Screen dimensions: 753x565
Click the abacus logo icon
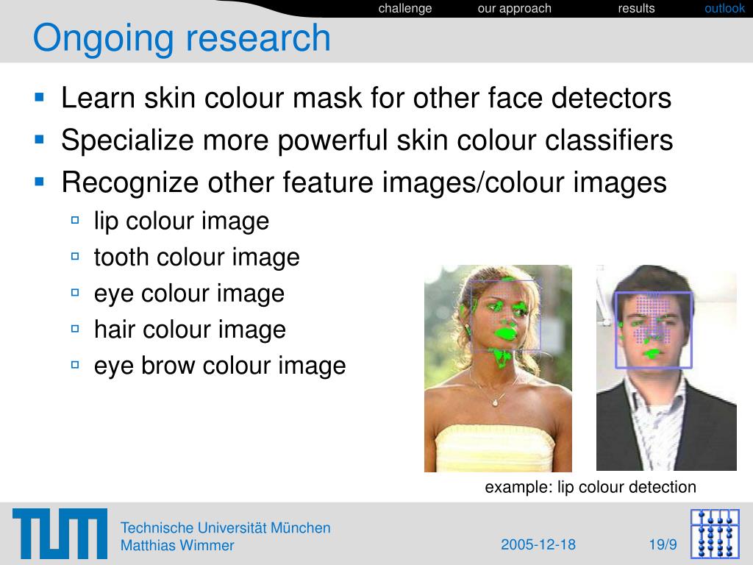(715, 533)
